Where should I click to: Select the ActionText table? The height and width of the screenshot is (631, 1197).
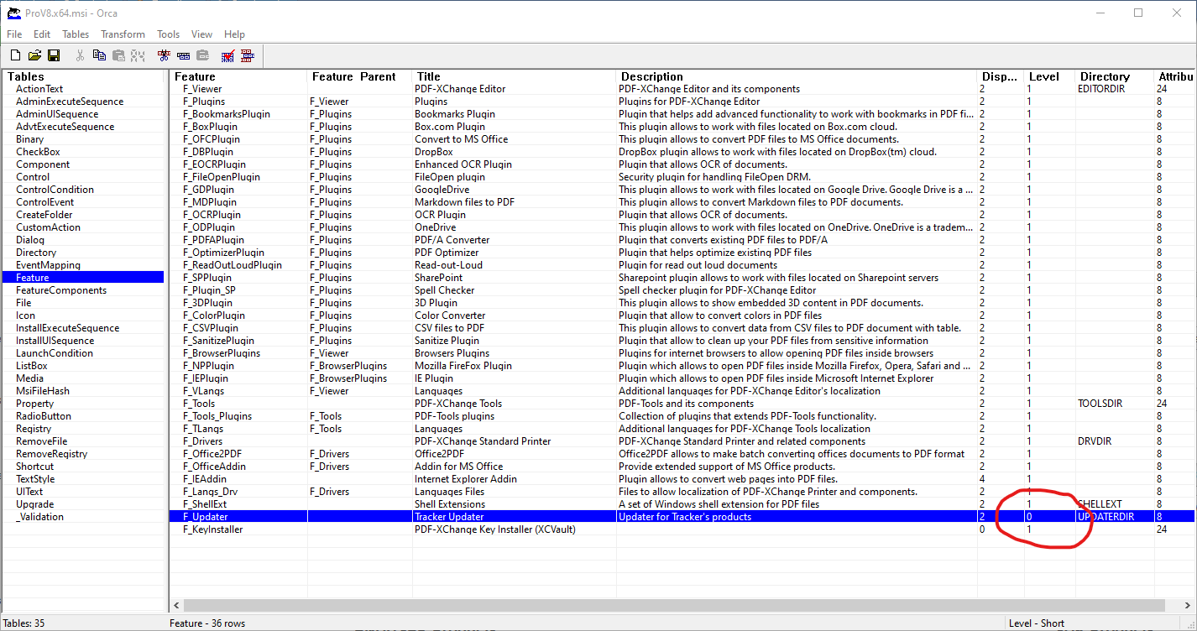(39, 89)
